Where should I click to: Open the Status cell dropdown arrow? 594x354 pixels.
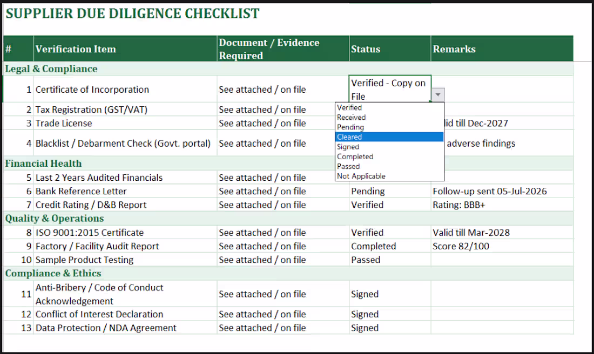438,94
